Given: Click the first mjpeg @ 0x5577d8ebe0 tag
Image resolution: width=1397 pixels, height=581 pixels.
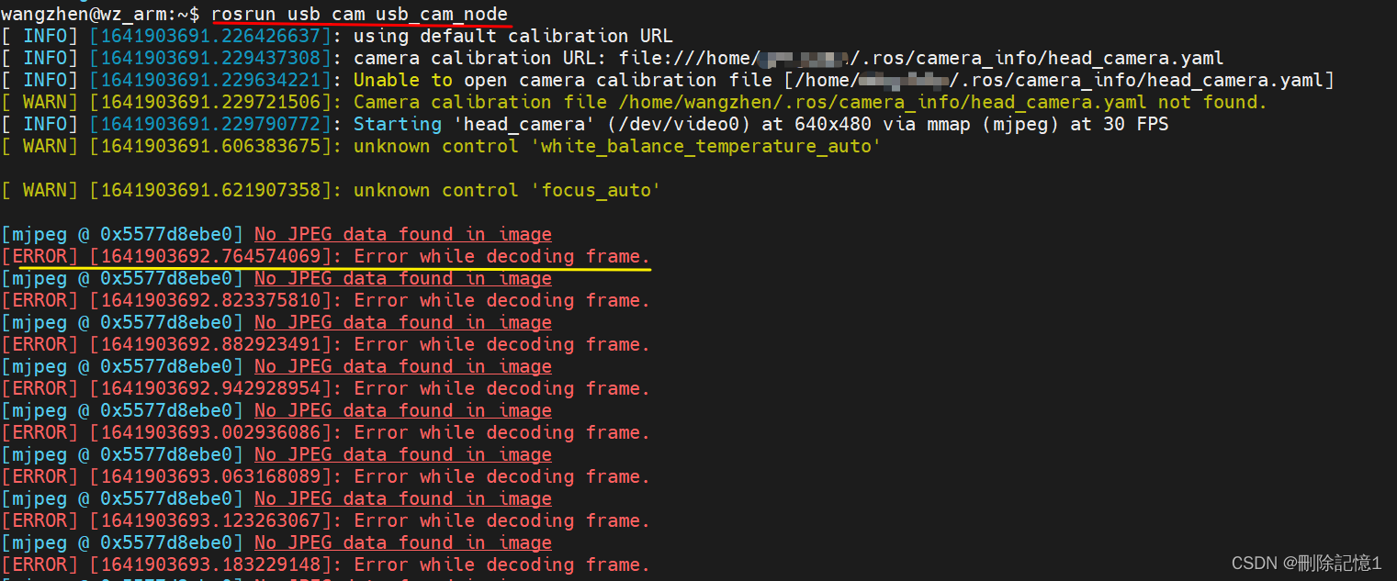Looking at the screenshot, I should click(123, 234).
